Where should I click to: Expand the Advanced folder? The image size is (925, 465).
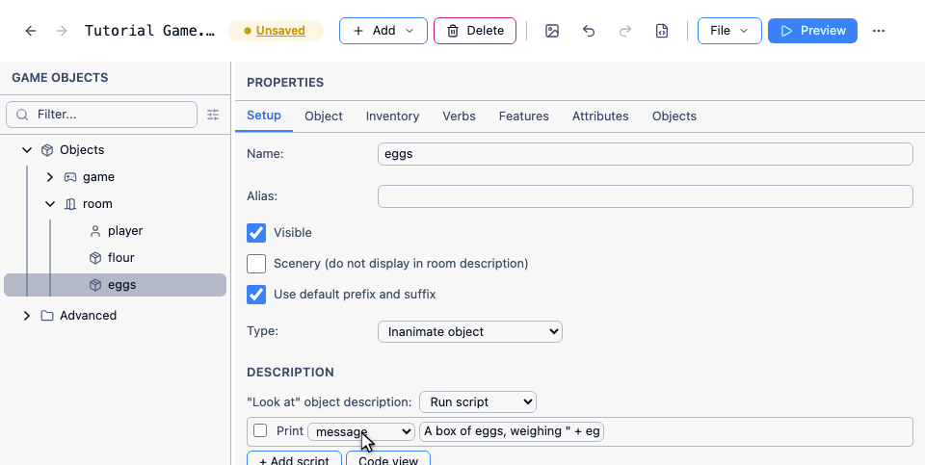click(27, 316)
